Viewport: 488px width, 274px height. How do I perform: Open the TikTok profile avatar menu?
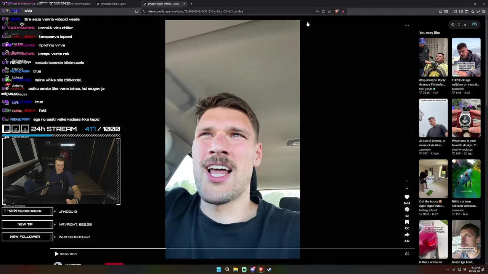[x=474, y=24]
